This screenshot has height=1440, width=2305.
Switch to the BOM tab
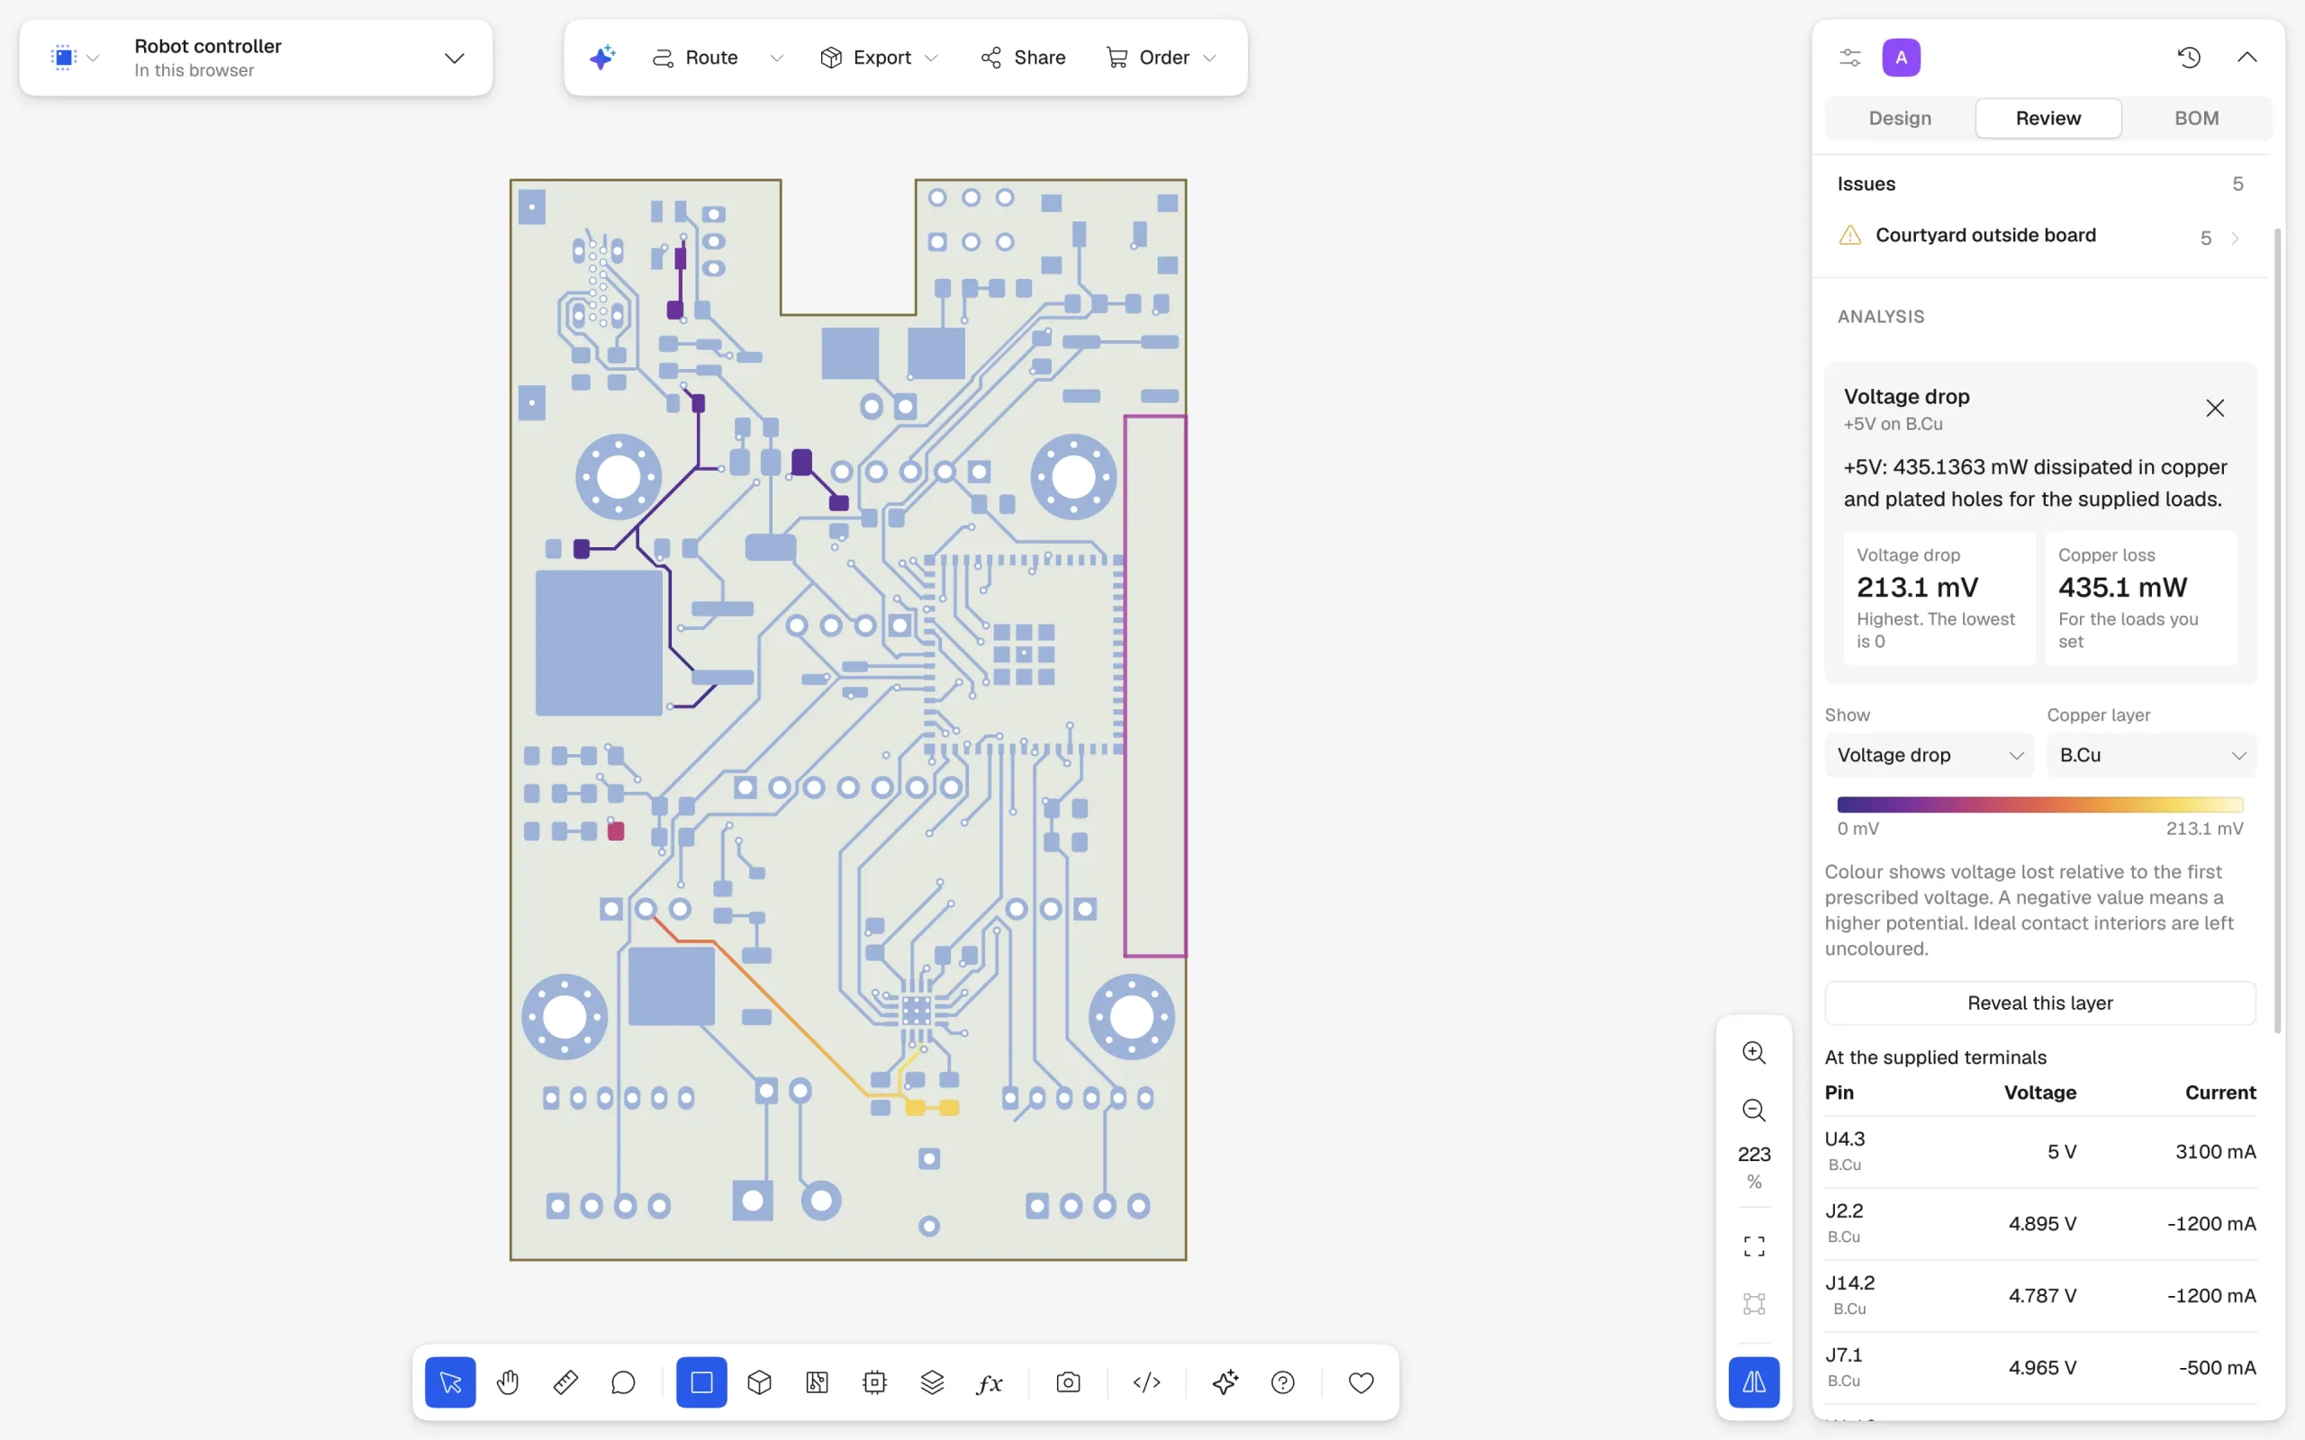[x=2196, y=118]
